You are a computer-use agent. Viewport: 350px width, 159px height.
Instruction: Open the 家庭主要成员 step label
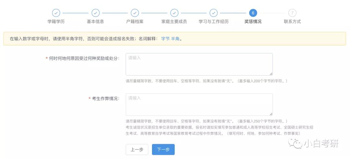pyautogui.click(x=174, y=22)
